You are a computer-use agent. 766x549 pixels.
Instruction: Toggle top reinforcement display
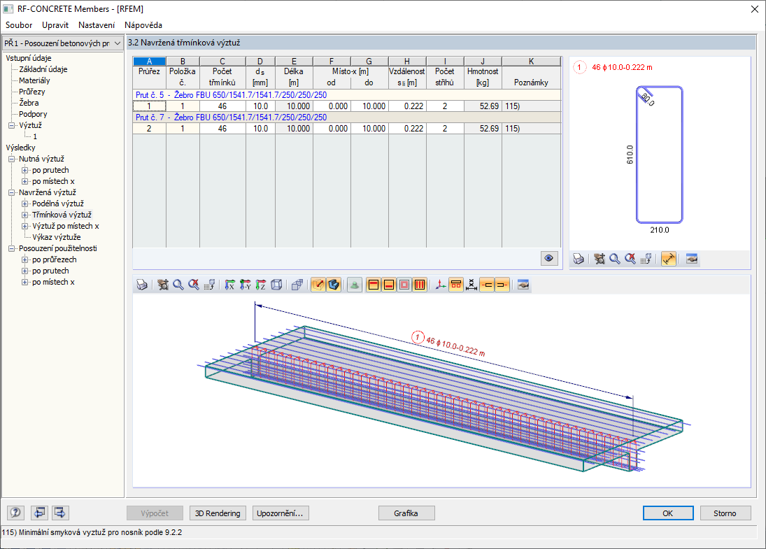coord(374,285)
